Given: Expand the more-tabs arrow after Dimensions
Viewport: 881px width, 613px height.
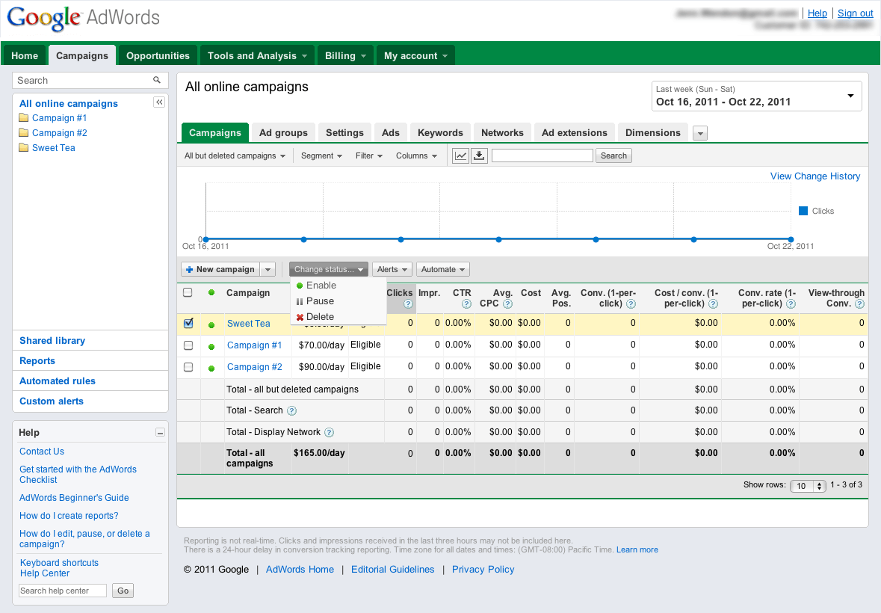Looking at the screenshot, I should pos(700,133).
